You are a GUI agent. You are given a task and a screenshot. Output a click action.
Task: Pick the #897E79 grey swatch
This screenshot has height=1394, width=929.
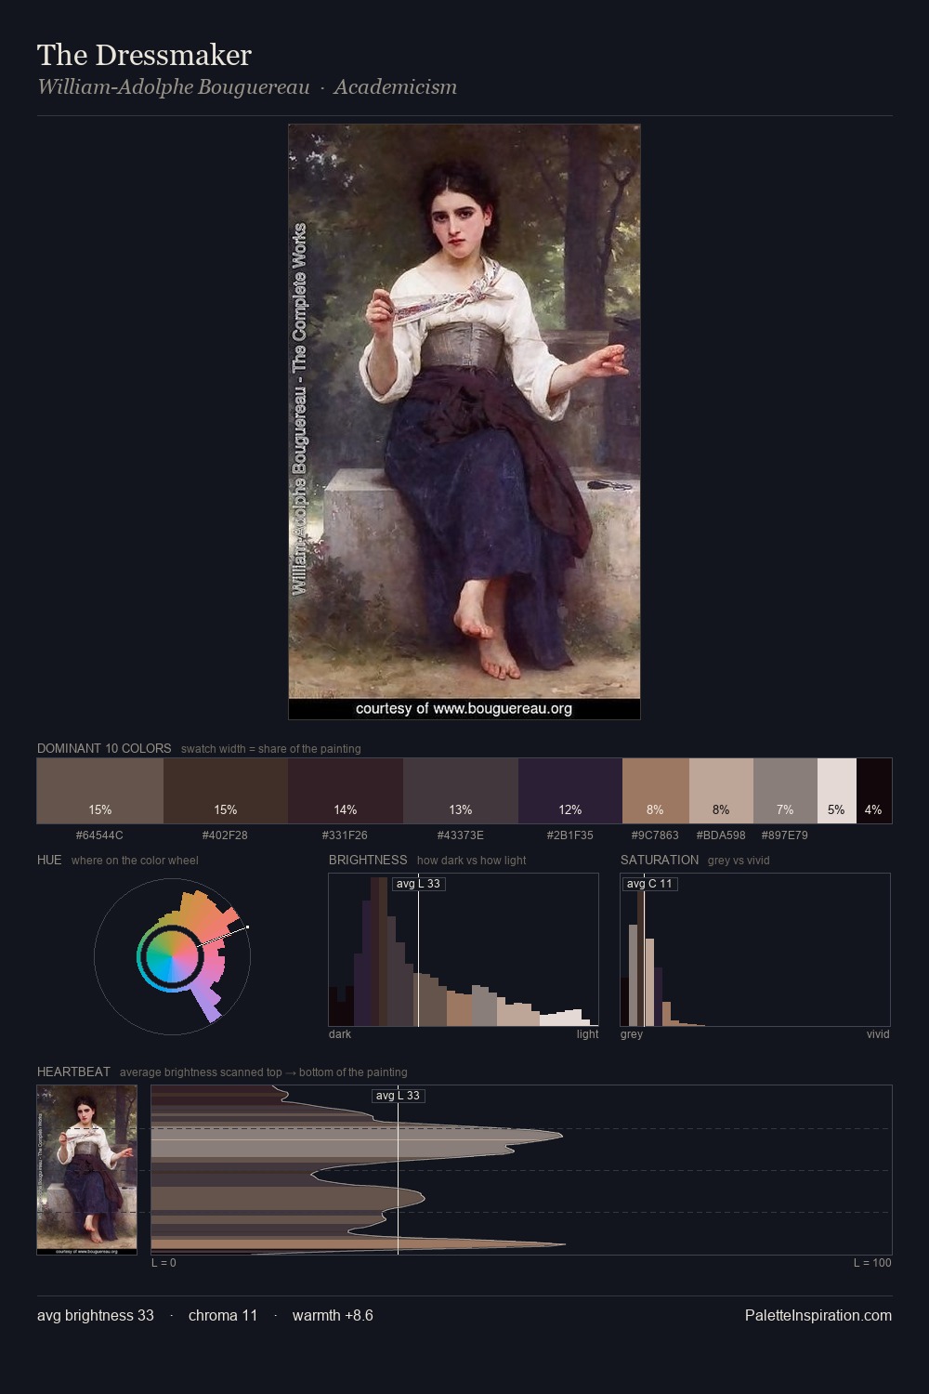pyautogui.click(x=785, y=791)
